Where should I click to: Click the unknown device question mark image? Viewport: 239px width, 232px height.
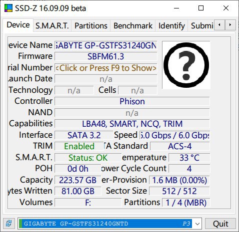(186, 65)
